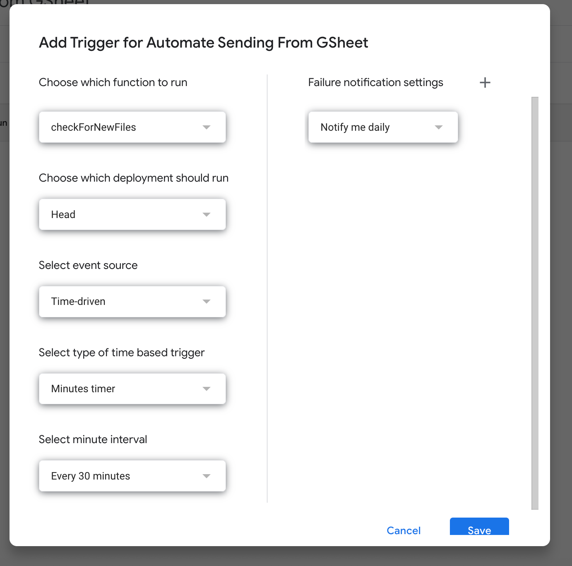Open the function to run selector
The height and width of the screenshot is (566, 572).
(132, 127)
